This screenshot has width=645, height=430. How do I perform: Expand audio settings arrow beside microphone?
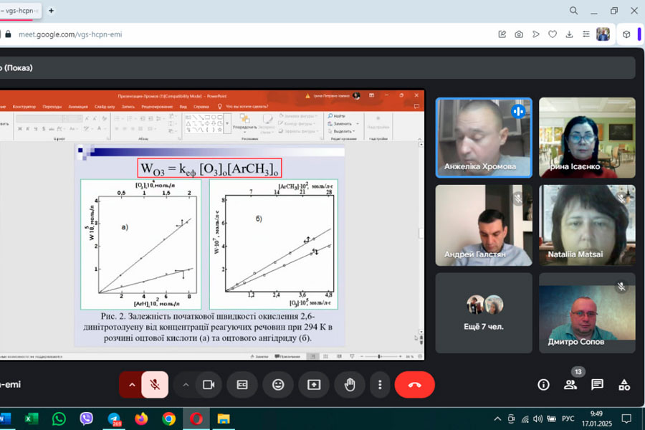131,385
